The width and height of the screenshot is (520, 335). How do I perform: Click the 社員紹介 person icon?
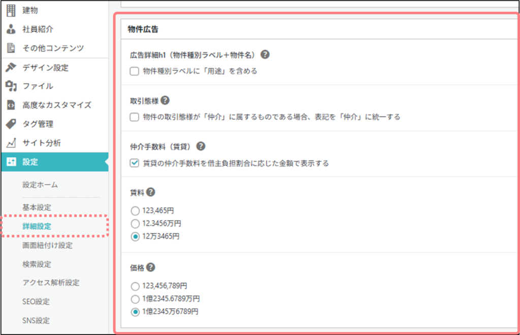11,29
